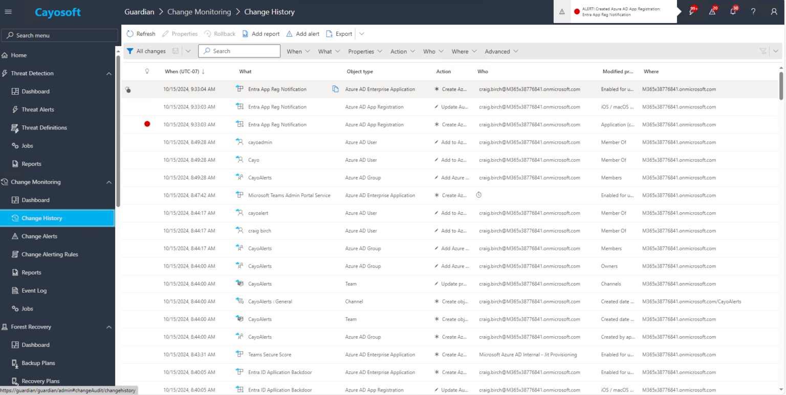This screenshot has height=395, width=786.
Task: Click the filter bar Search input field
Action: [x=239, y=51]
